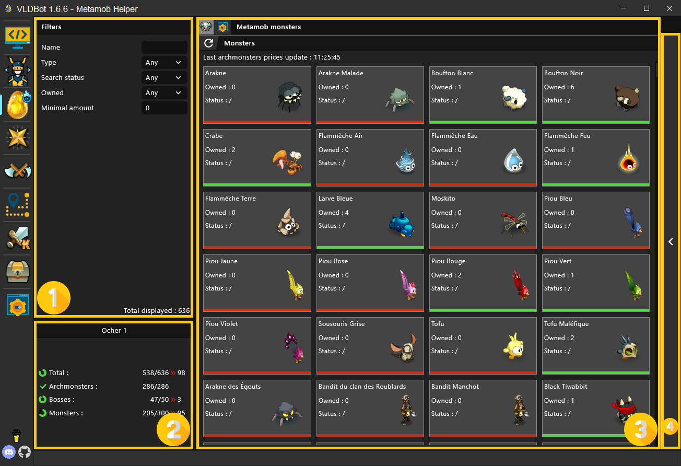Refresh the Monsters list

tap(208, 43)
